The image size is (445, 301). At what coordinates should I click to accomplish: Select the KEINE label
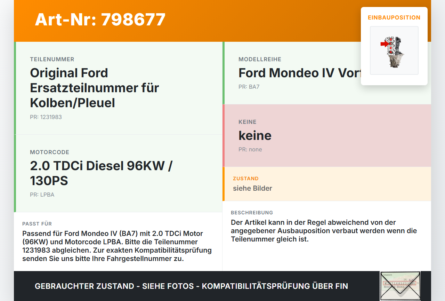[248, 122]
